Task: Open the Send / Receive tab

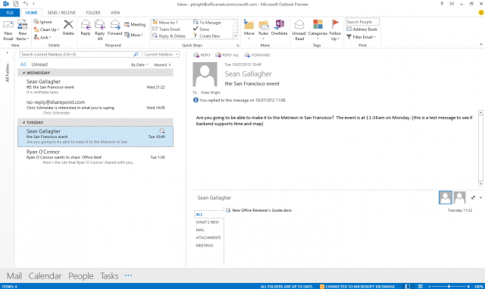Action: click(x=61, y=13)
